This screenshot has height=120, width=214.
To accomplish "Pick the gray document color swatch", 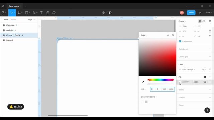I will pos(146,102).
